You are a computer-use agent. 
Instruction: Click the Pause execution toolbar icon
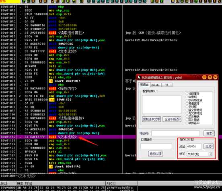click(45, 1)
